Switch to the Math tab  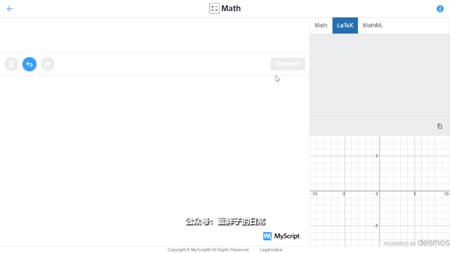[x=321, y=25]
